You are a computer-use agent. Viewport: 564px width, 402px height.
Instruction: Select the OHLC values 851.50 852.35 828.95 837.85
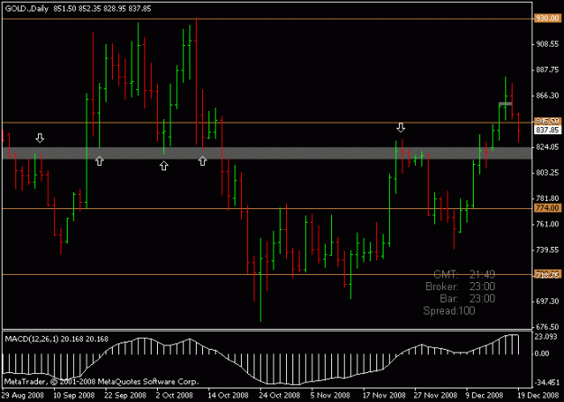(102, 9)
